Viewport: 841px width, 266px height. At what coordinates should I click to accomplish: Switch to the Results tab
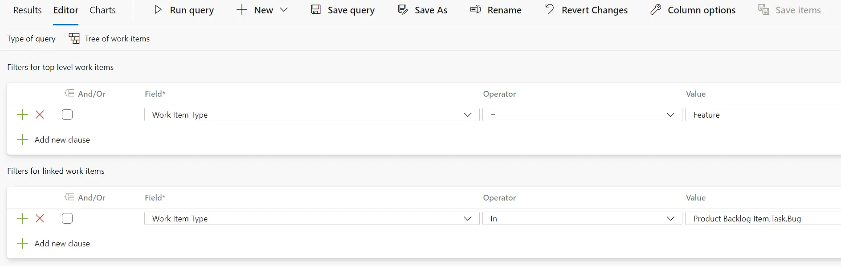(27, 10)
